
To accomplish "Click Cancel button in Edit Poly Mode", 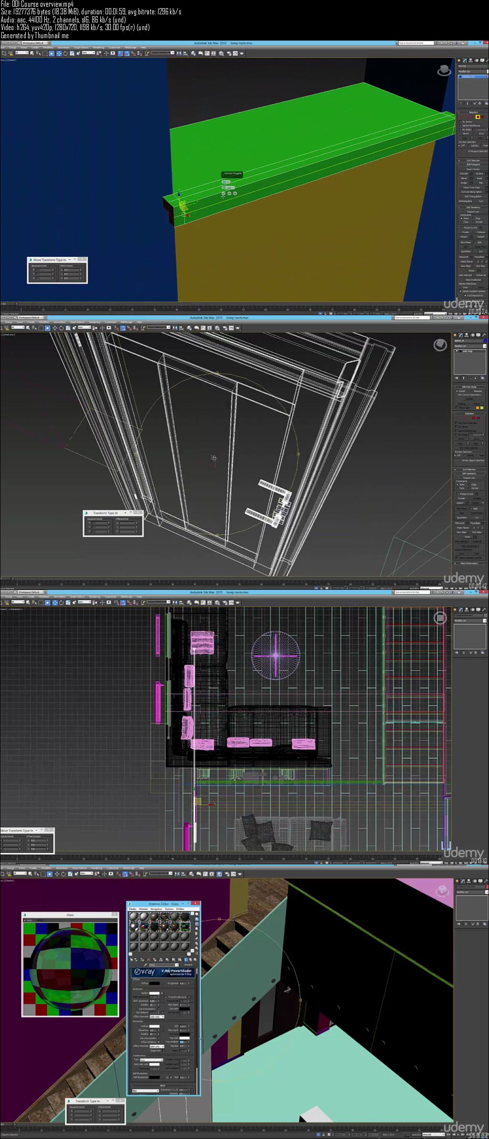I will [x=477, y=404].
